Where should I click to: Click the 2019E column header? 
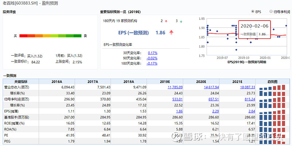165,82
